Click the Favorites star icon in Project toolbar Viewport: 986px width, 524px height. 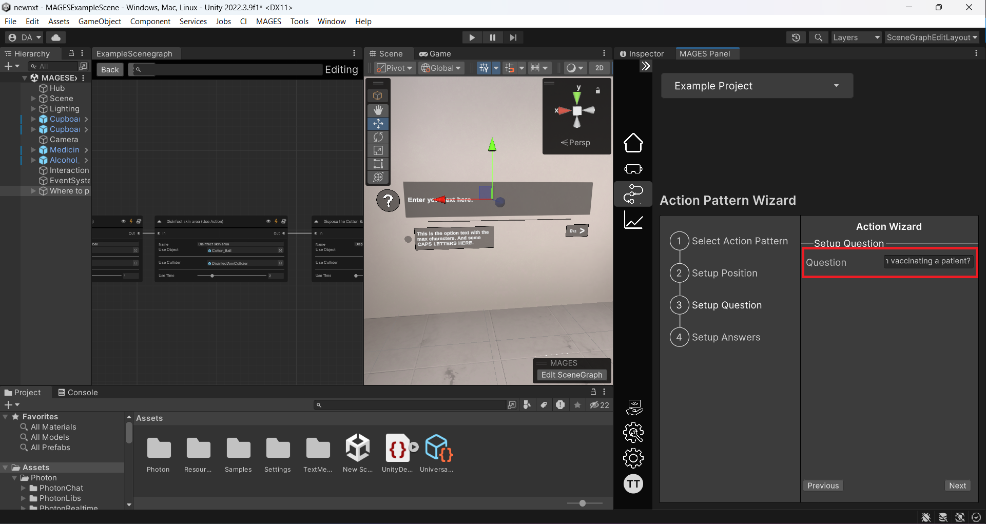577,405
